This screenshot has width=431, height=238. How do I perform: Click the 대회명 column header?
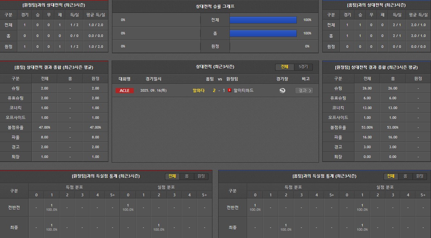click(124, 79)
